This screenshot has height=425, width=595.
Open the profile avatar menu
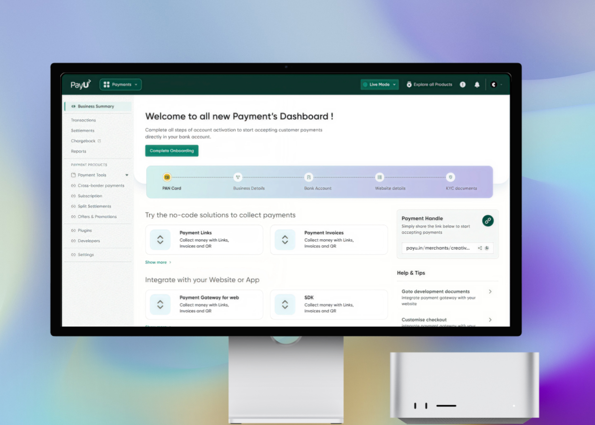[x=494, y=84]
